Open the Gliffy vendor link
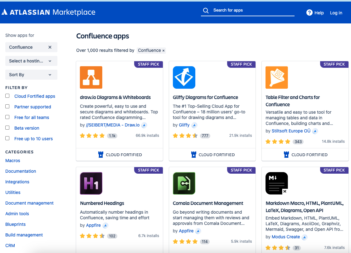The width and height of the screenshot is (351, 253). coord(184,125)
